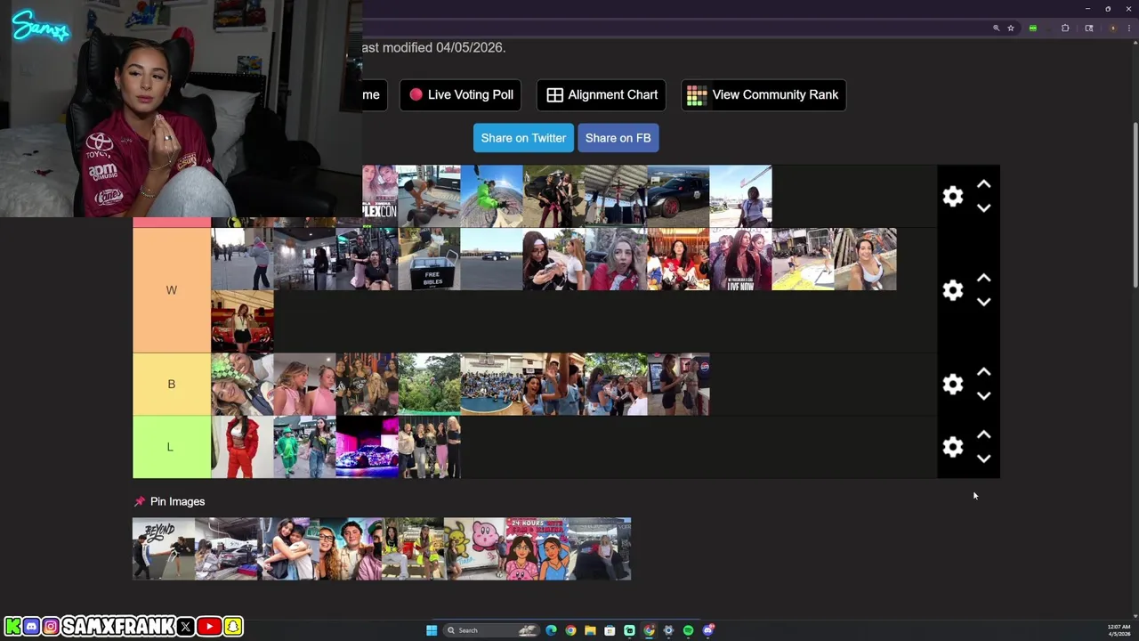Open Spotify from taskbar
1139x641 pixels.
pyautogui.click(x=688, y=630)
